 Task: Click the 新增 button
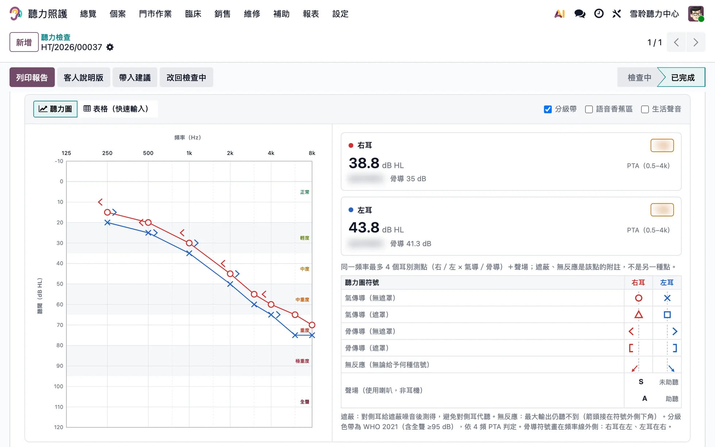click(x=24, y=42)
